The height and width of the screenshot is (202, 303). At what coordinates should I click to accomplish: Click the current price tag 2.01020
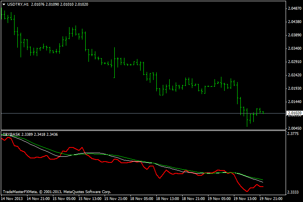294,114
